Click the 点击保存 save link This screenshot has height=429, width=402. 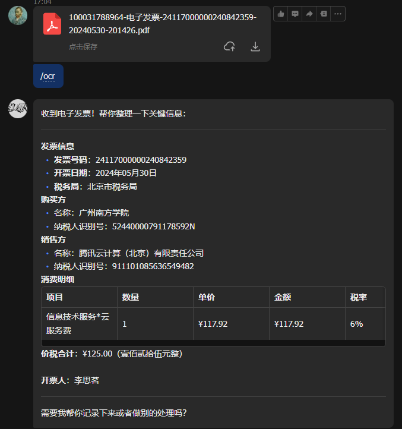tap(83, 47)
